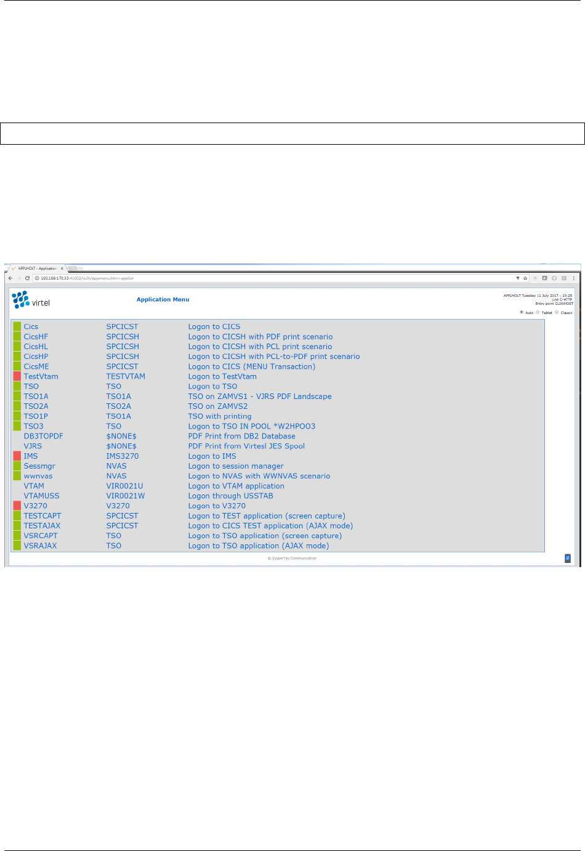Open the TSO3 application link
This screenshot has width=585, height=851.
pos(33,426)
